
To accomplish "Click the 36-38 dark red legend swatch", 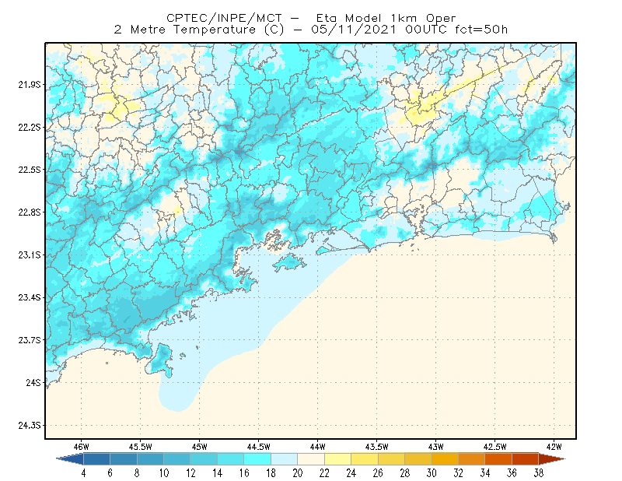I will 526,459.
